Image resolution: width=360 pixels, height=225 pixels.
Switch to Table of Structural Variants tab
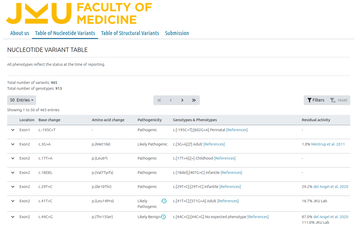130,33
